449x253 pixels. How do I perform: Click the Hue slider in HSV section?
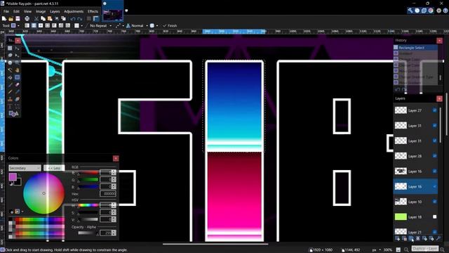(x=88, y=205)
